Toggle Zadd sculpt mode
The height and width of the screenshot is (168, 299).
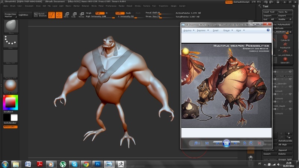[x=120, y=13]
